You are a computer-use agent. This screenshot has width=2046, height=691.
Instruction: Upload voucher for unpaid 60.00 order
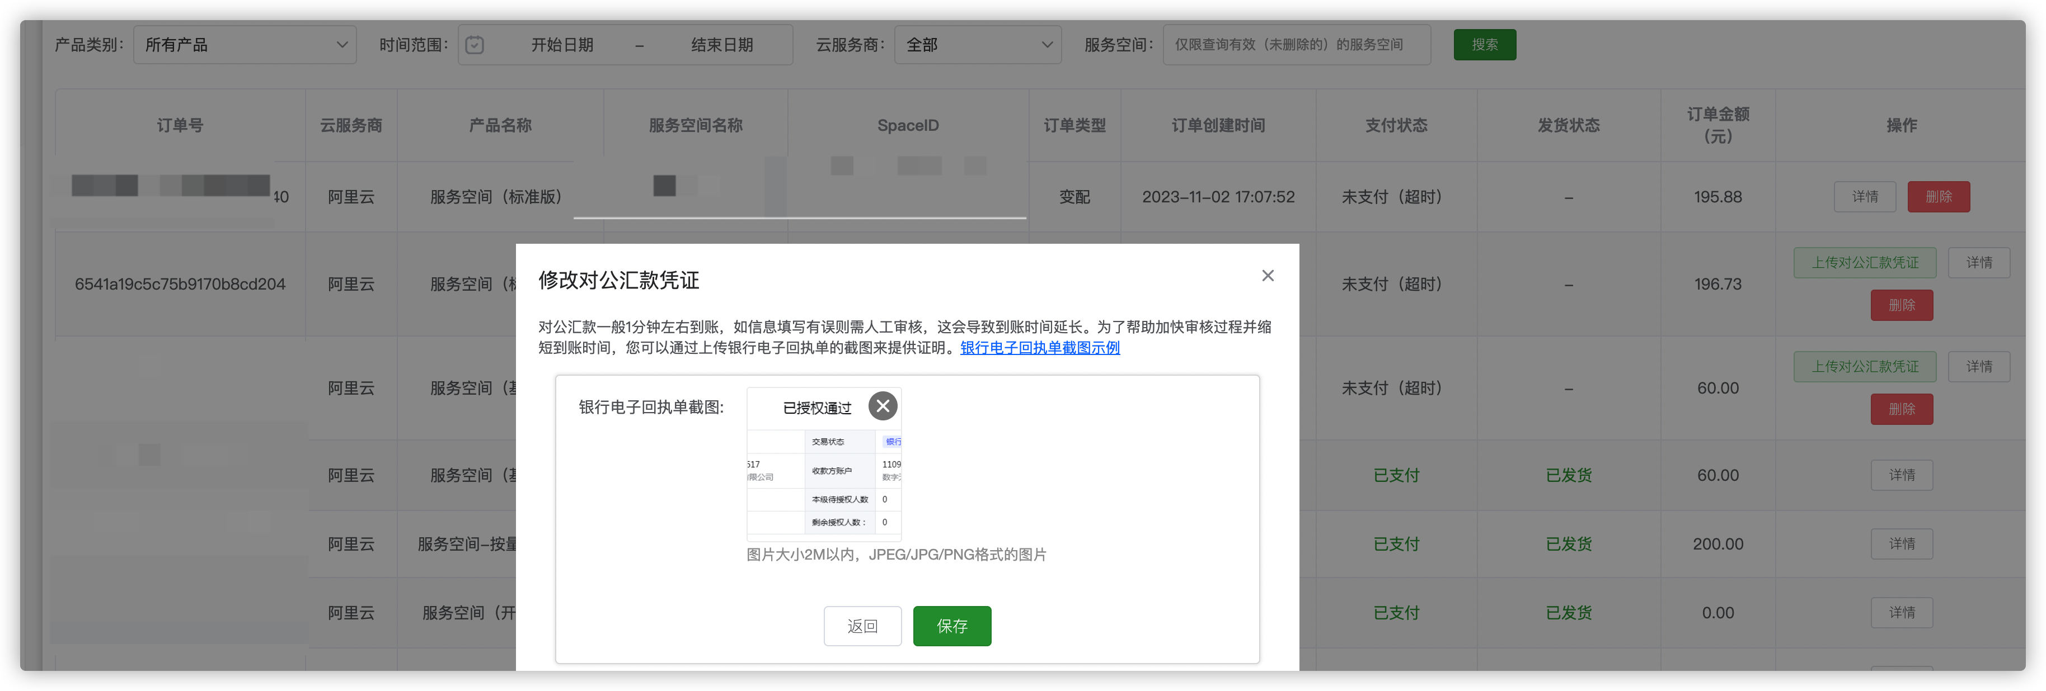pos(1864,367)
